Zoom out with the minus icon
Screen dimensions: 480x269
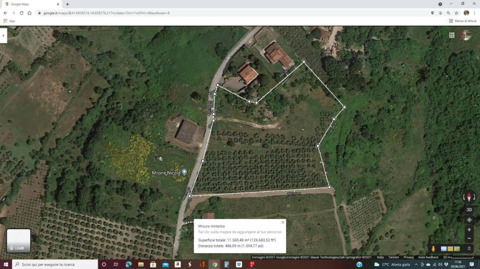coord(469,238)
